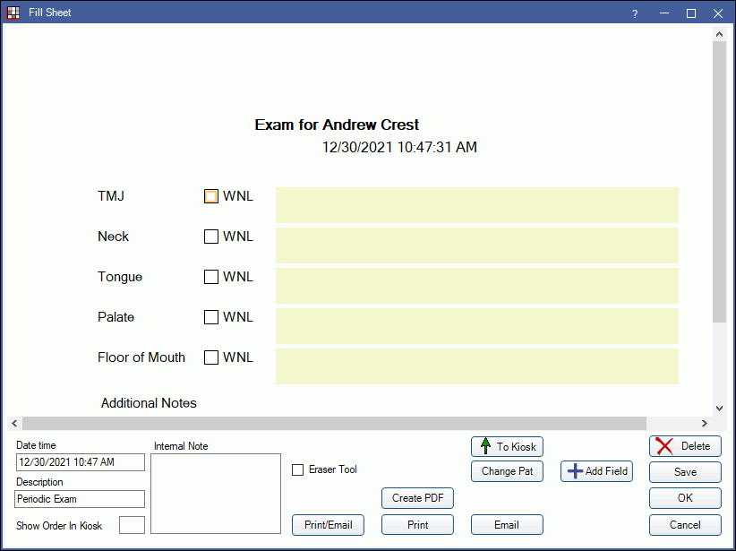Click the Fill Sheet window app icon
Image resolution: width=736 pixels, height=551 pixels.
click(13, 13)
